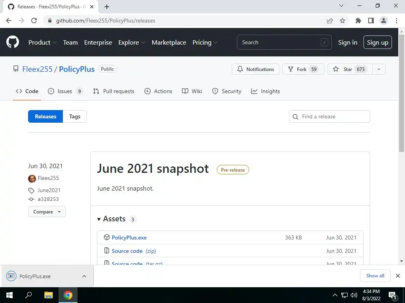Select the Releases toggle button
Screen dimensions: 405x303
45,116
